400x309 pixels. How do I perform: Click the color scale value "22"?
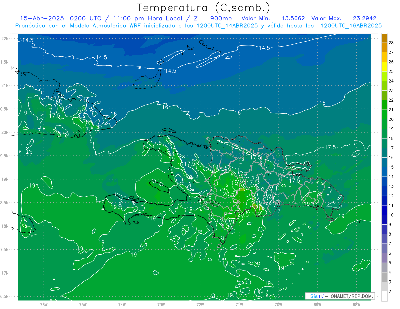391,100
